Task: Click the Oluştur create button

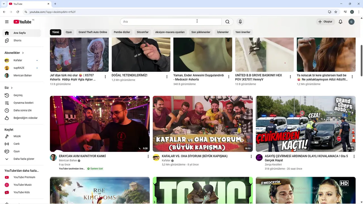Action: click(x=326, y=22)
